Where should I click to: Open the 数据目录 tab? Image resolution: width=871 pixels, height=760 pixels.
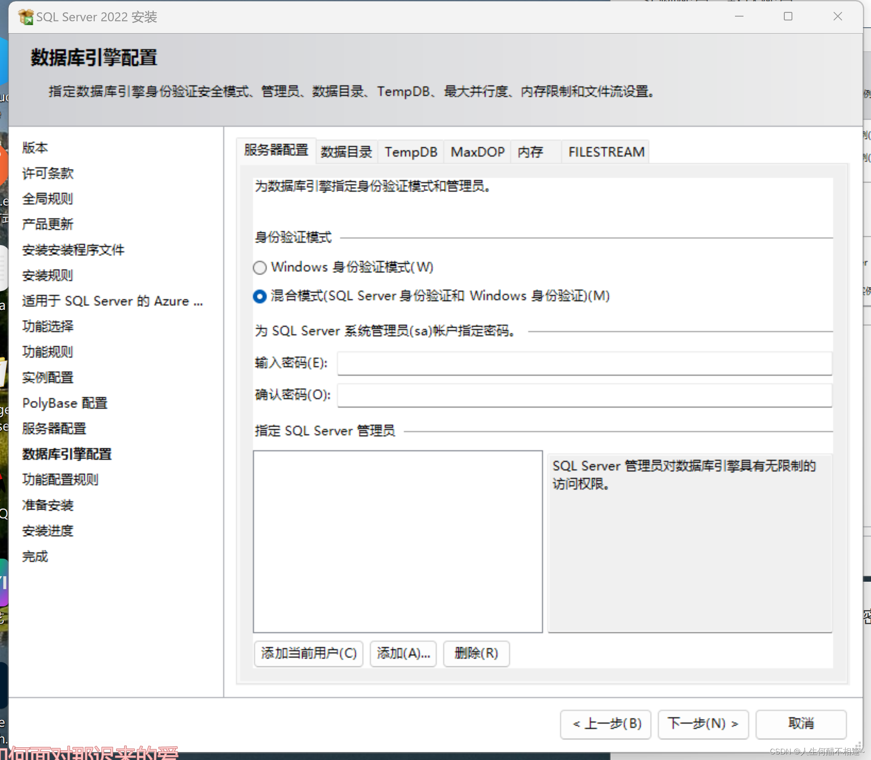pos(346,152)
